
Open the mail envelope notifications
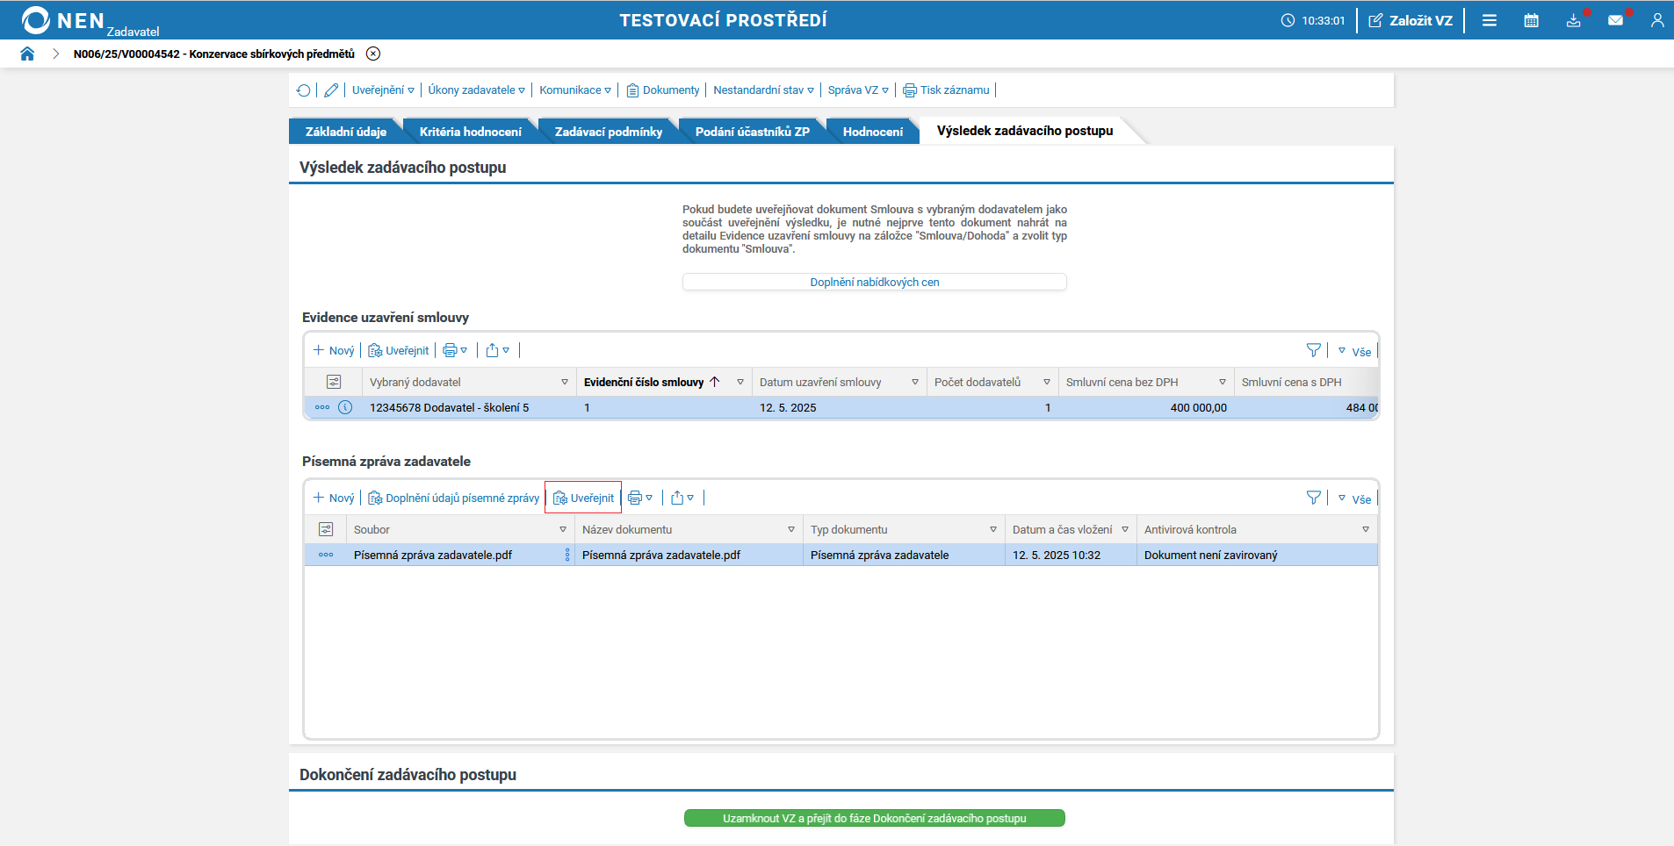click(x=1615, y=20)
